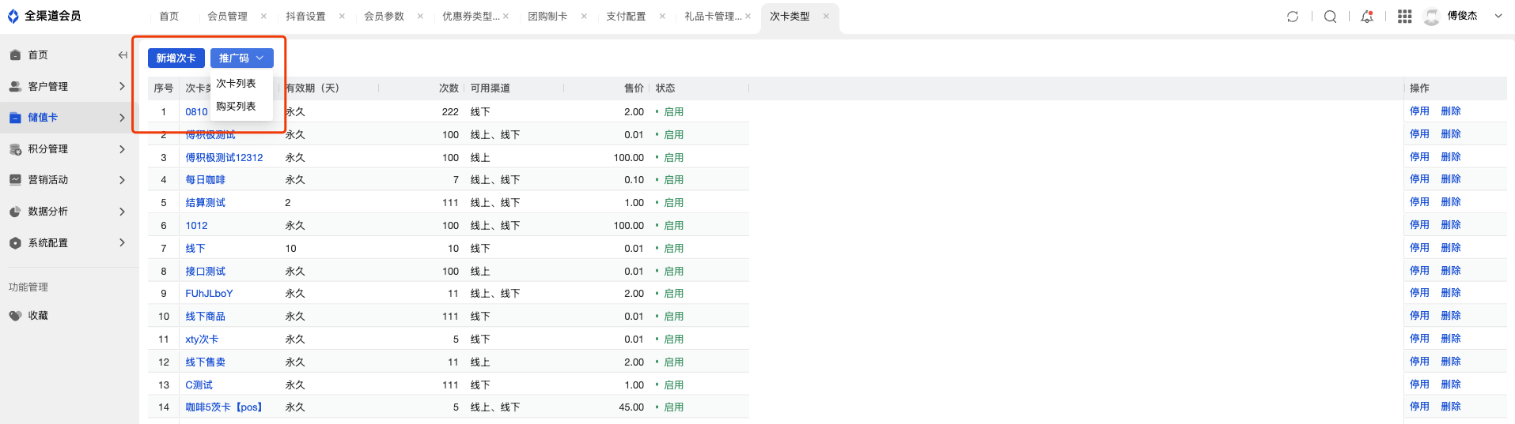Close the 会员参数 tab
Viewport: 1515px width, 424px height.
pyautogui.click(x=420, y=17)
